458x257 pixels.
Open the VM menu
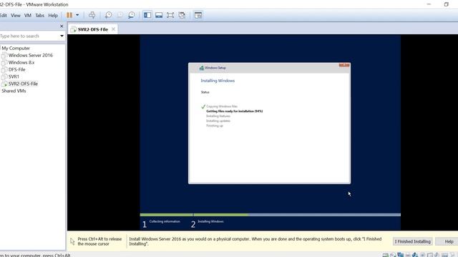(28, 16)
